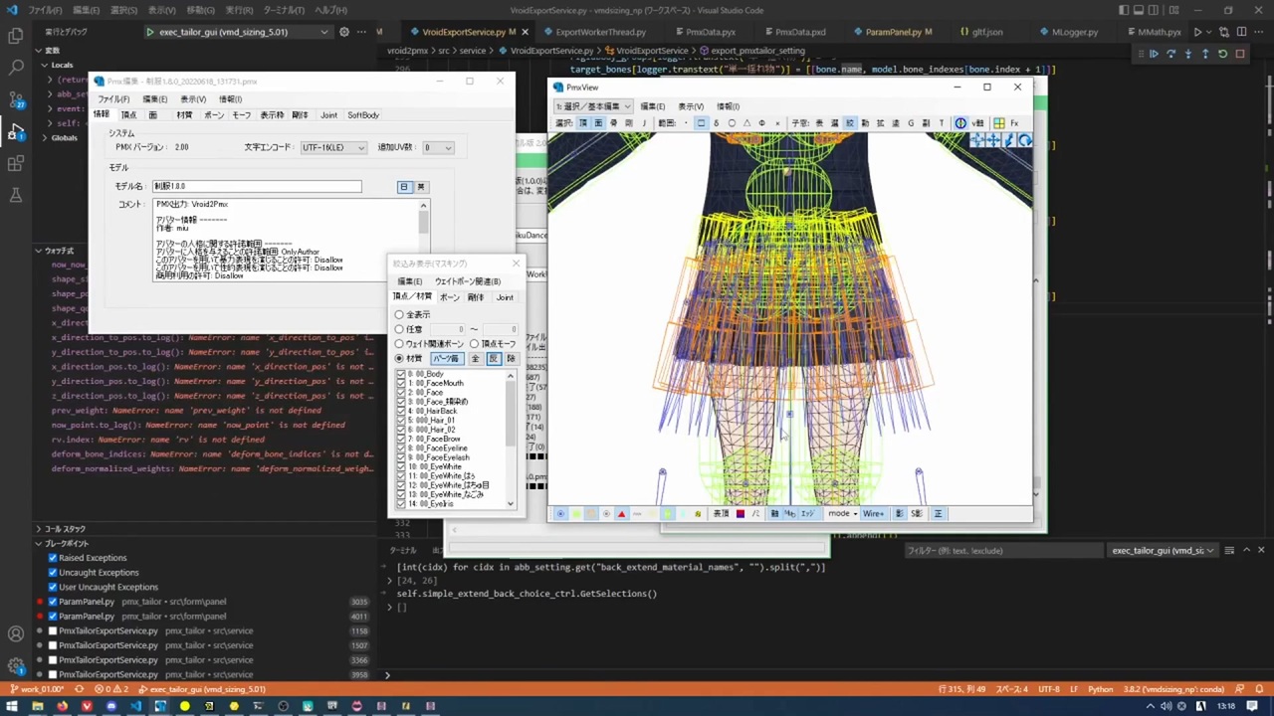
Task: Uncheck the Raised Exceptions breakpoint checkbox
Action: (x=53, y=558)
